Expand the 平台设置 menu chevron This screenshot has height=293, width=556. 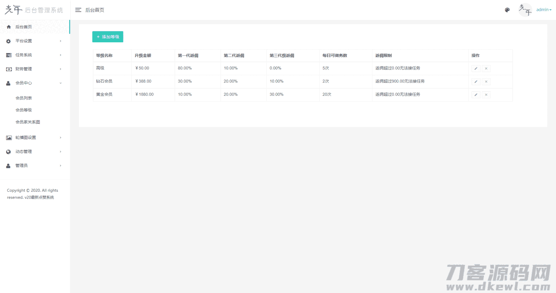(x=60, y=41)
